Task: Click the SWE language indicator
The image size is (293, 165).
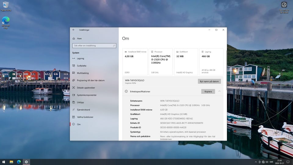Action: point(271,162)
